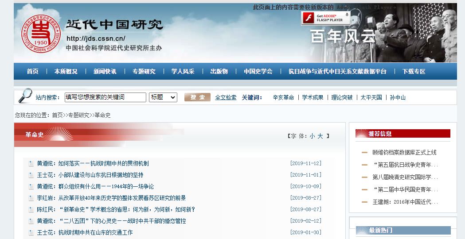Click the magnifying glass search icon
Viewport: 465px width, 239px height.
[25, 96]
